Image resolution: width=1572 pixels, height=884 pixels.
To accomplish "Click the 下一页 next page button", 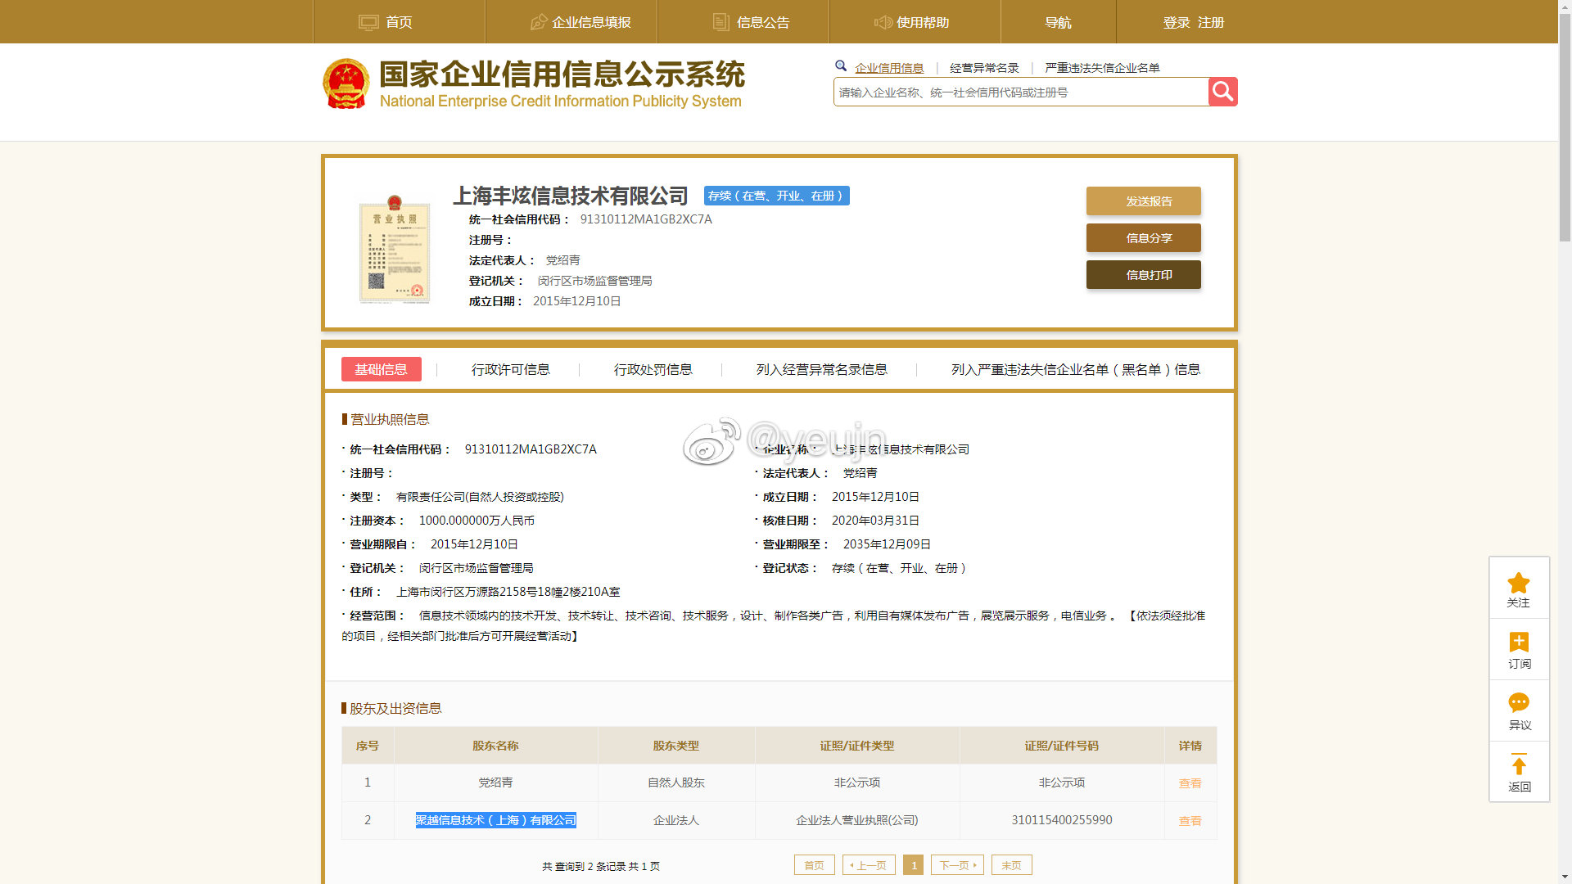I will pos(957,865).
